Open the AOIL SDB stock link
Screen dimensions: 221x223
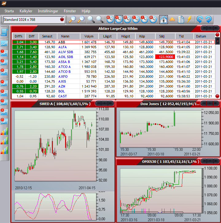point(65,57)
